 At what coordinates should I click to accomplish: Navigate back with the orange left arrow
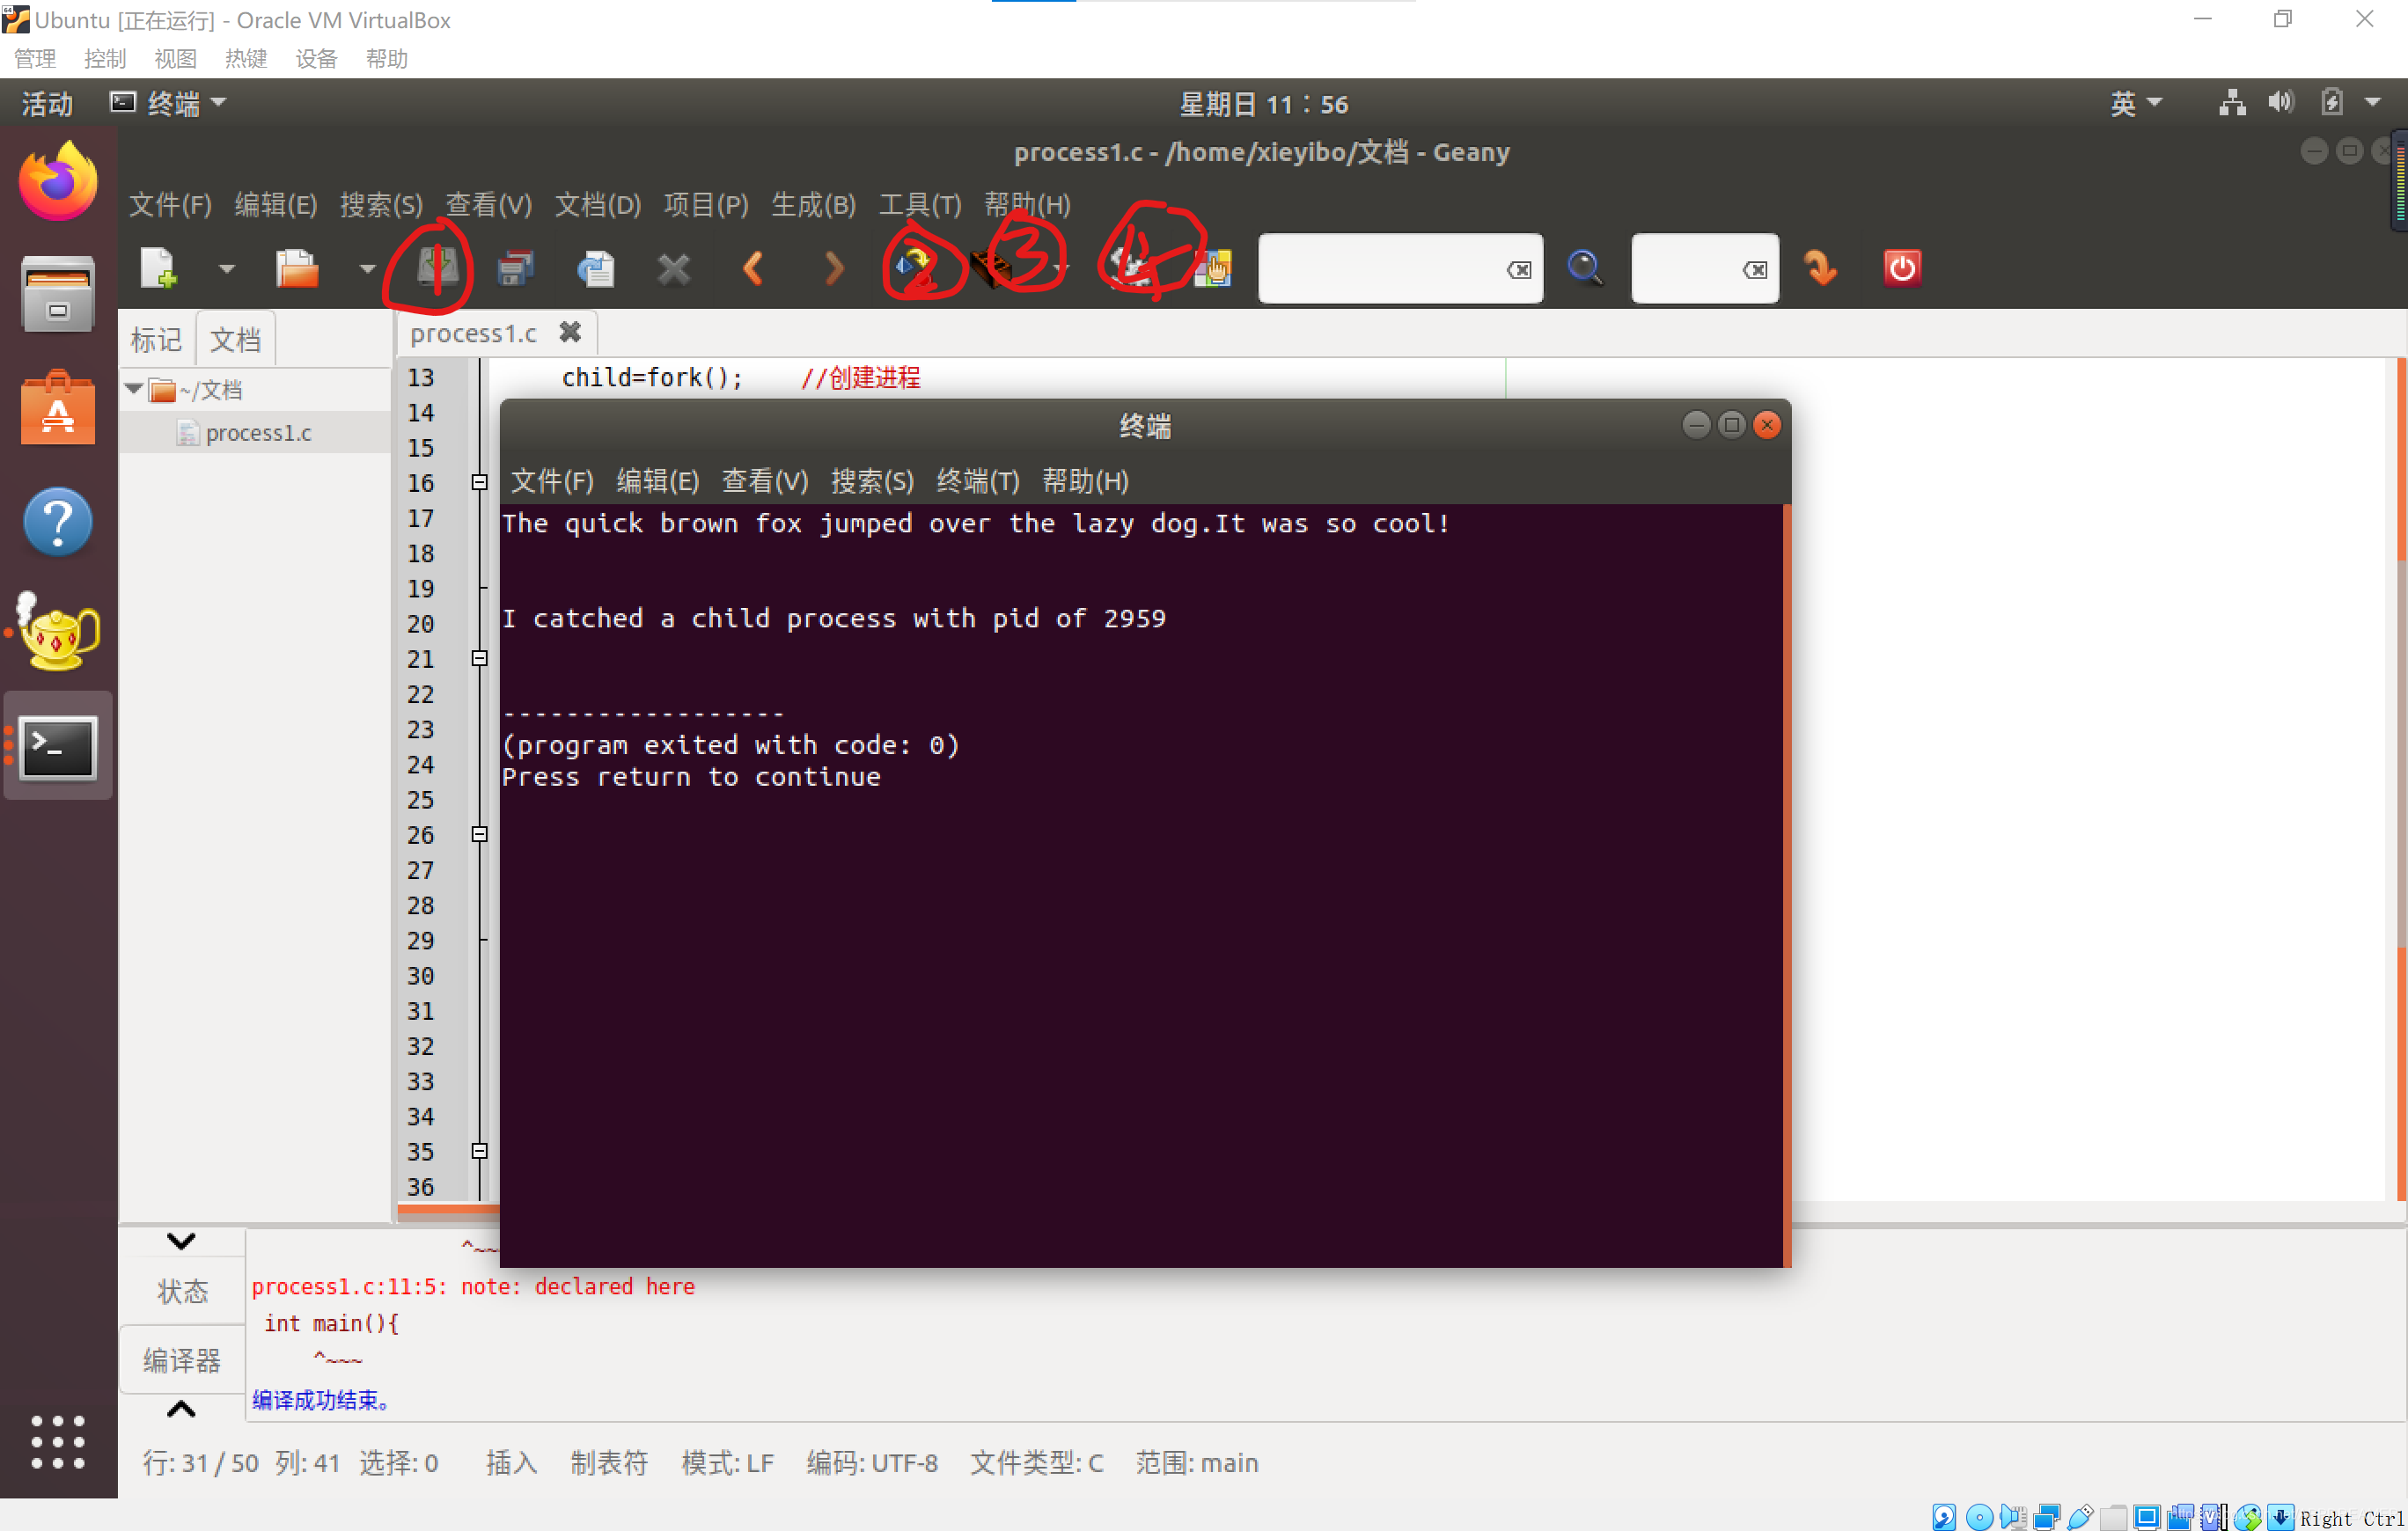(x=754, y=268)
